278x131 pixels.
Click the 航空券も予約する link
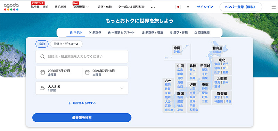tap(84, 103)
